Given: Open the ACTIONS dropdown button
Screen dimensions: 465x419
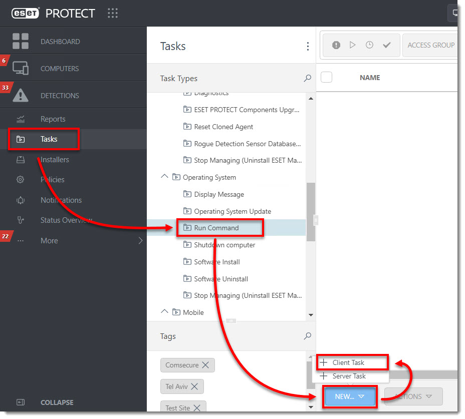Looking at the screenshot, I should click(413, 396).
